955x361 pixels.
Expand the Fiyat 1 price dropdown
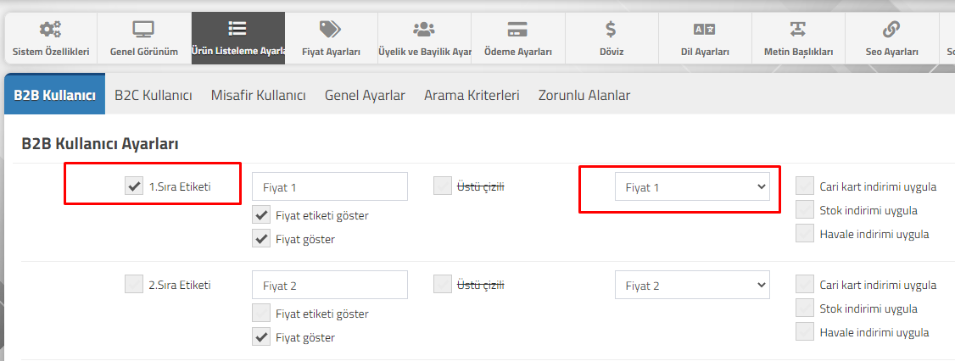click(692, 187)
